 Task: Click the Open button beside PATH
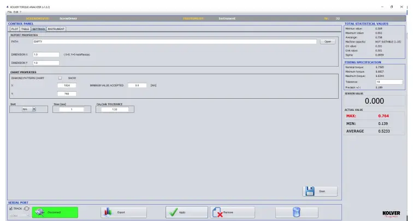[327, 41]
